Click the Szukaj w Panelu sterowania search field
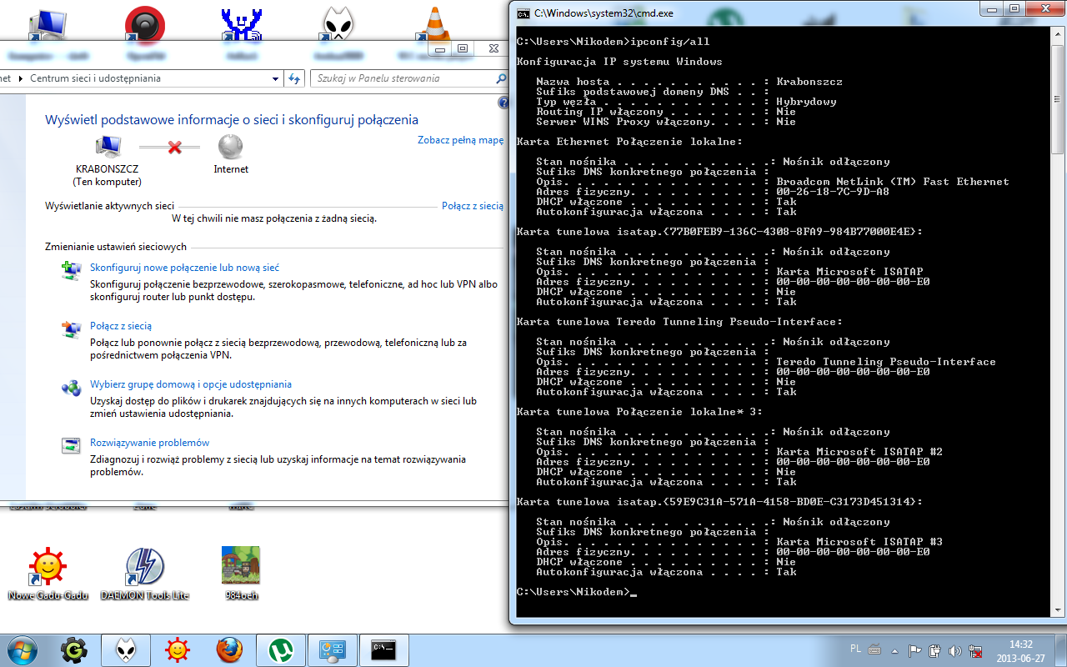The height and width of the screenshot is (667, 1067). (x=403, y=78)
